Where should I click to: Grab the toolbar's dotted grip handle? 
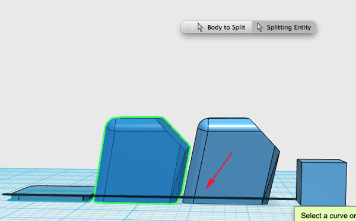point(187,27)
